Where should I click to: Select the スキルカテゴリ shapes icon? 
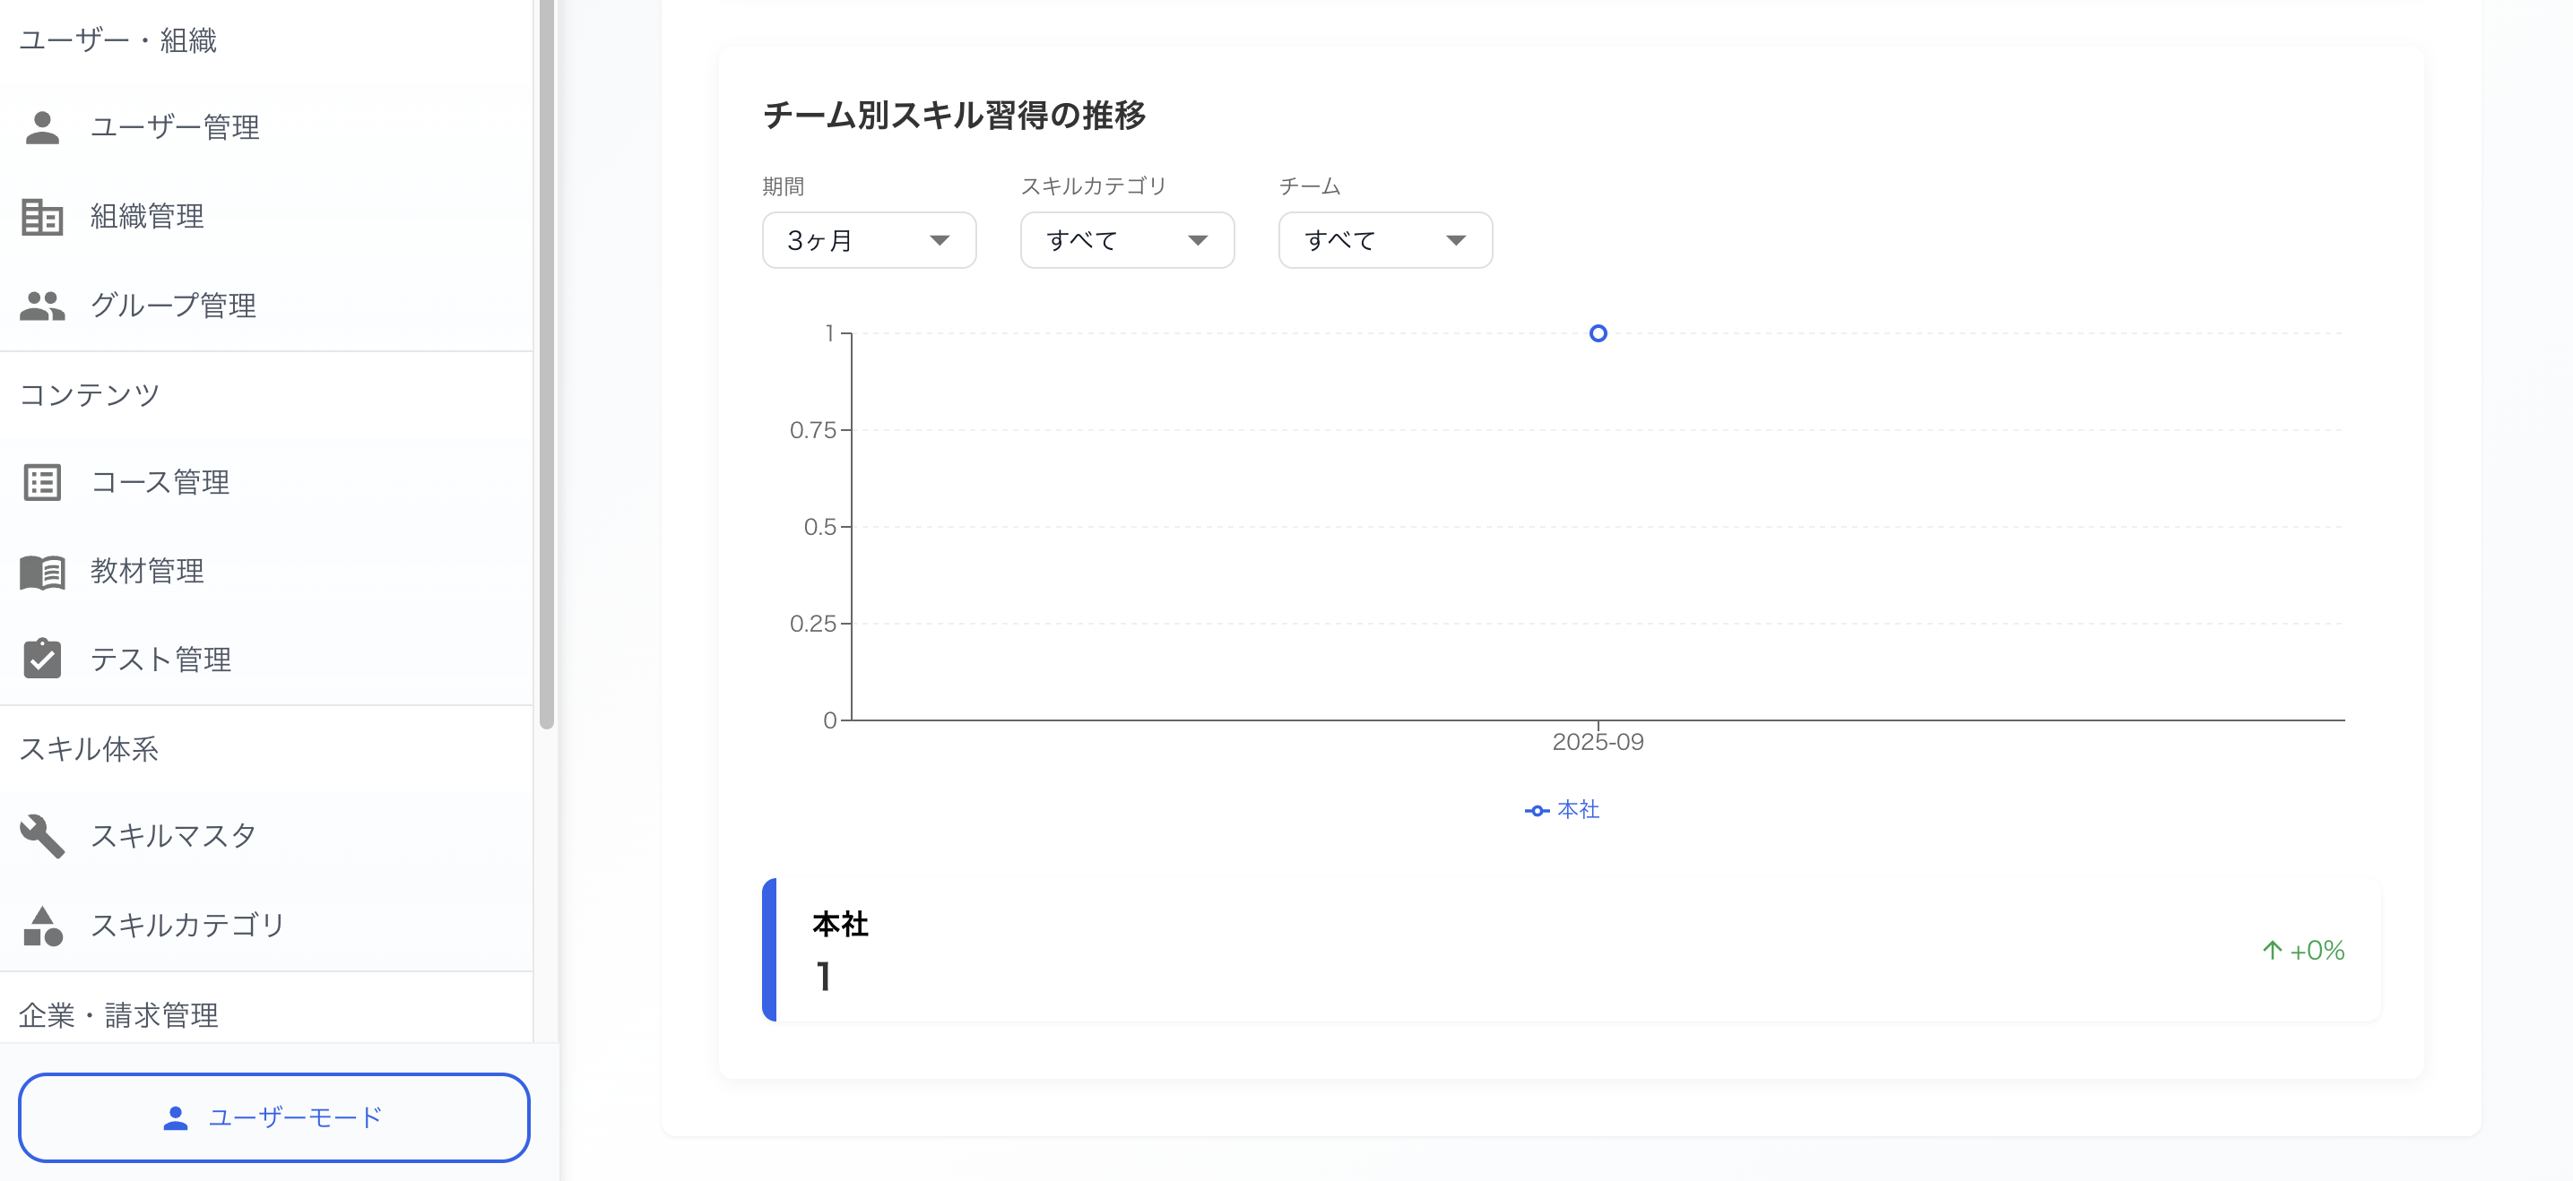[42, 925]
